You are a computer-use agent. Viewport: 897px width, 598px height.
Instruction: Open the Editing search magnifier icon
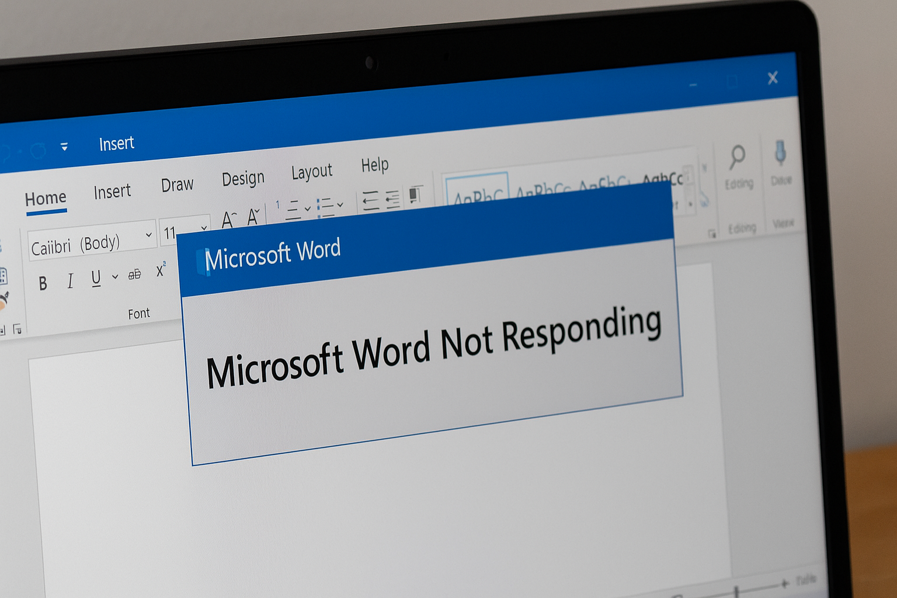737,157
